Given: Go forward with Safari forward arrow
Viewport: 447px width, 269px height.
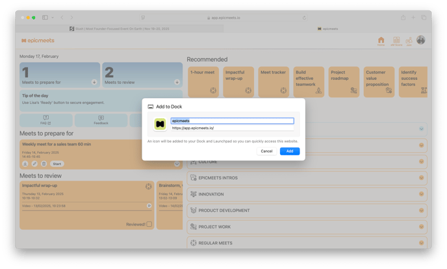Looking at the screenshot, I should pyautogui.click(x=71, y=18).
